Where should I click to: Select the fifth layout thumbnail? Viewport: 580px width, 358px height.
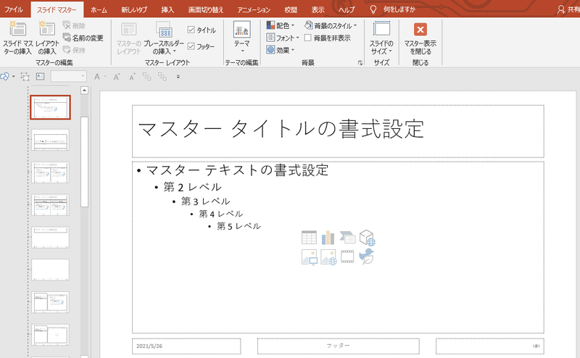click(50, 238)
